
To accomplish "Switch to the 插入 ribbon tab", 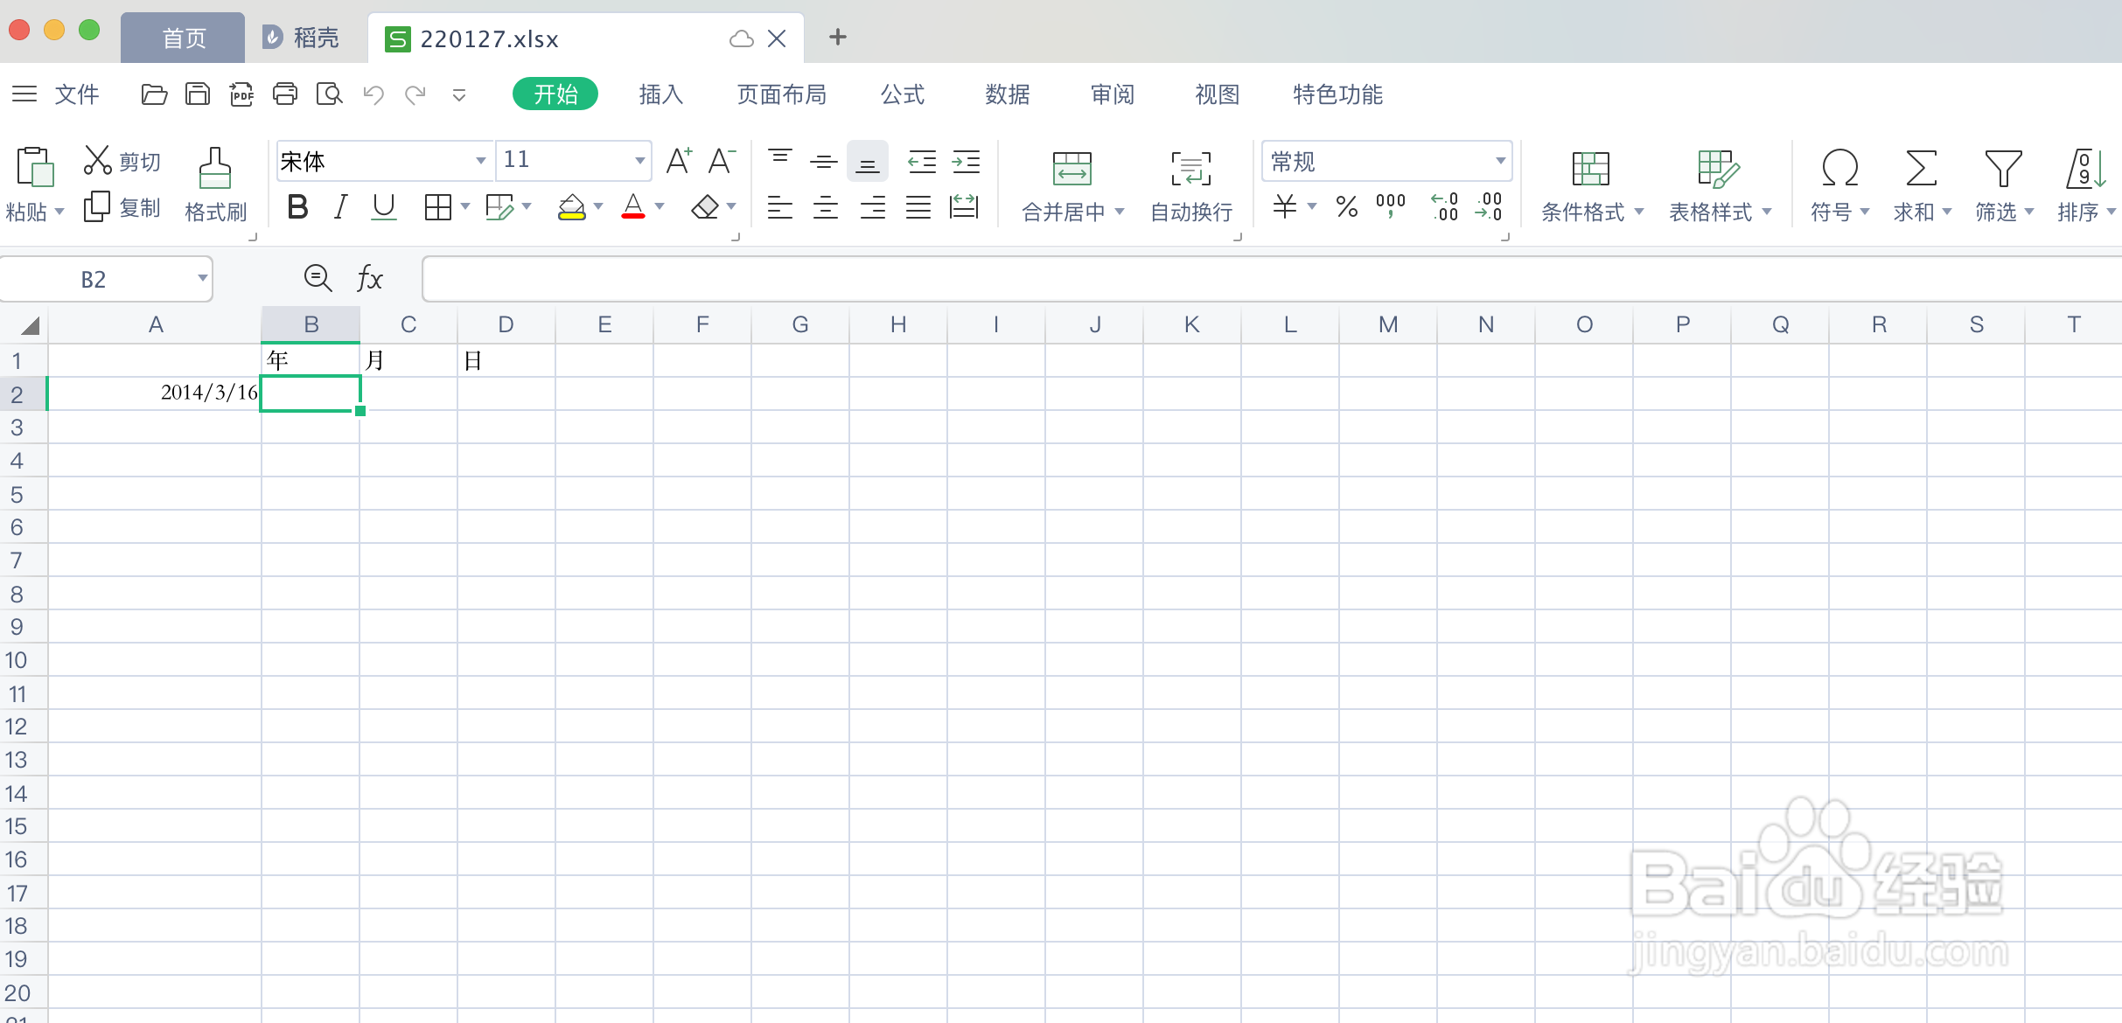I will [x=660, y=94].
